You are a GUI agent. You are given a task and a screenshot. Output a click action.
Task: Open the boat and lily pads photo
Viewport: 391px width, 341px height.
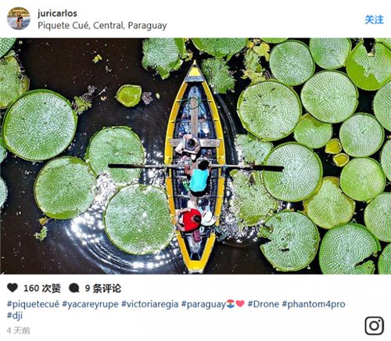(x=195, y=156)
